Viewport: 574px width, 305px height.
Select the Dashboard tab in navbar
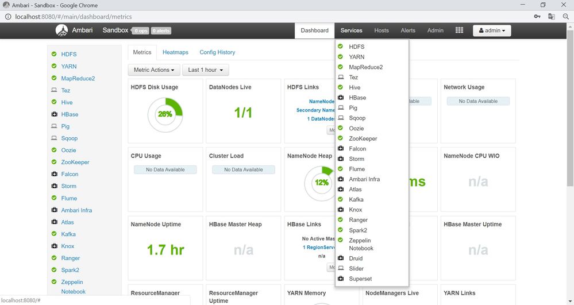tap(314, 30)
